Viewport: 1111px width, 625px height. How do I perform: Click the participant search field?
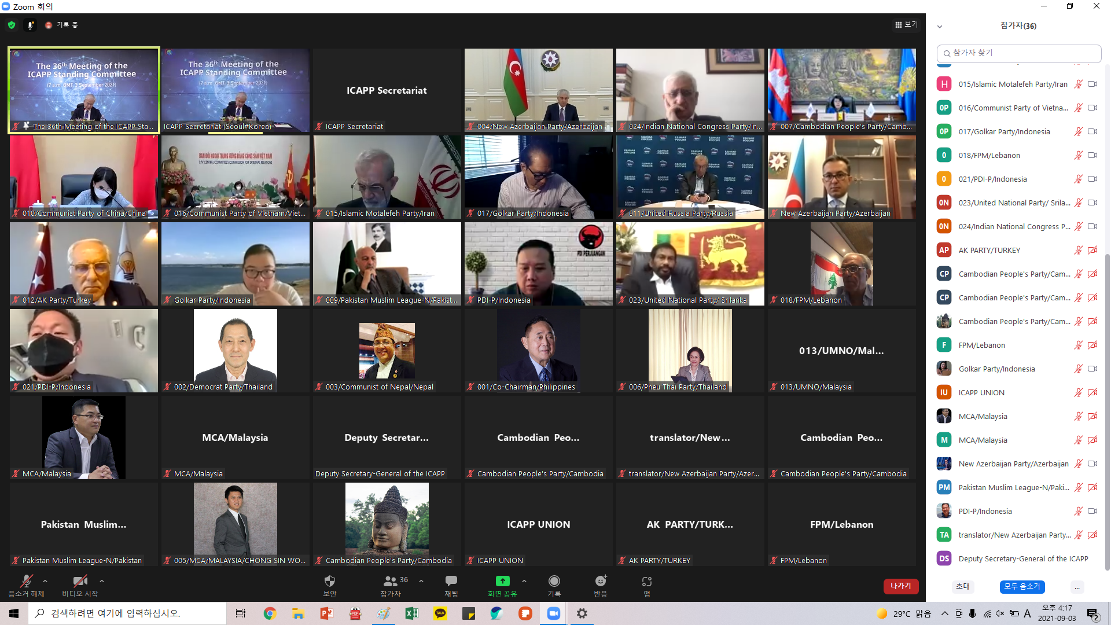click(1018, 53)
